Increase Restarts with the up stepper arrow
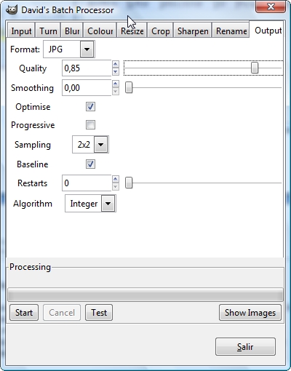Viewport: 291px width, 371px height. click(x=116, y=179)
